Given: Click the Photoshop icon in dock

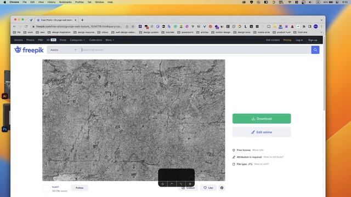Looking at the screenshot, I should pos(5,129).
